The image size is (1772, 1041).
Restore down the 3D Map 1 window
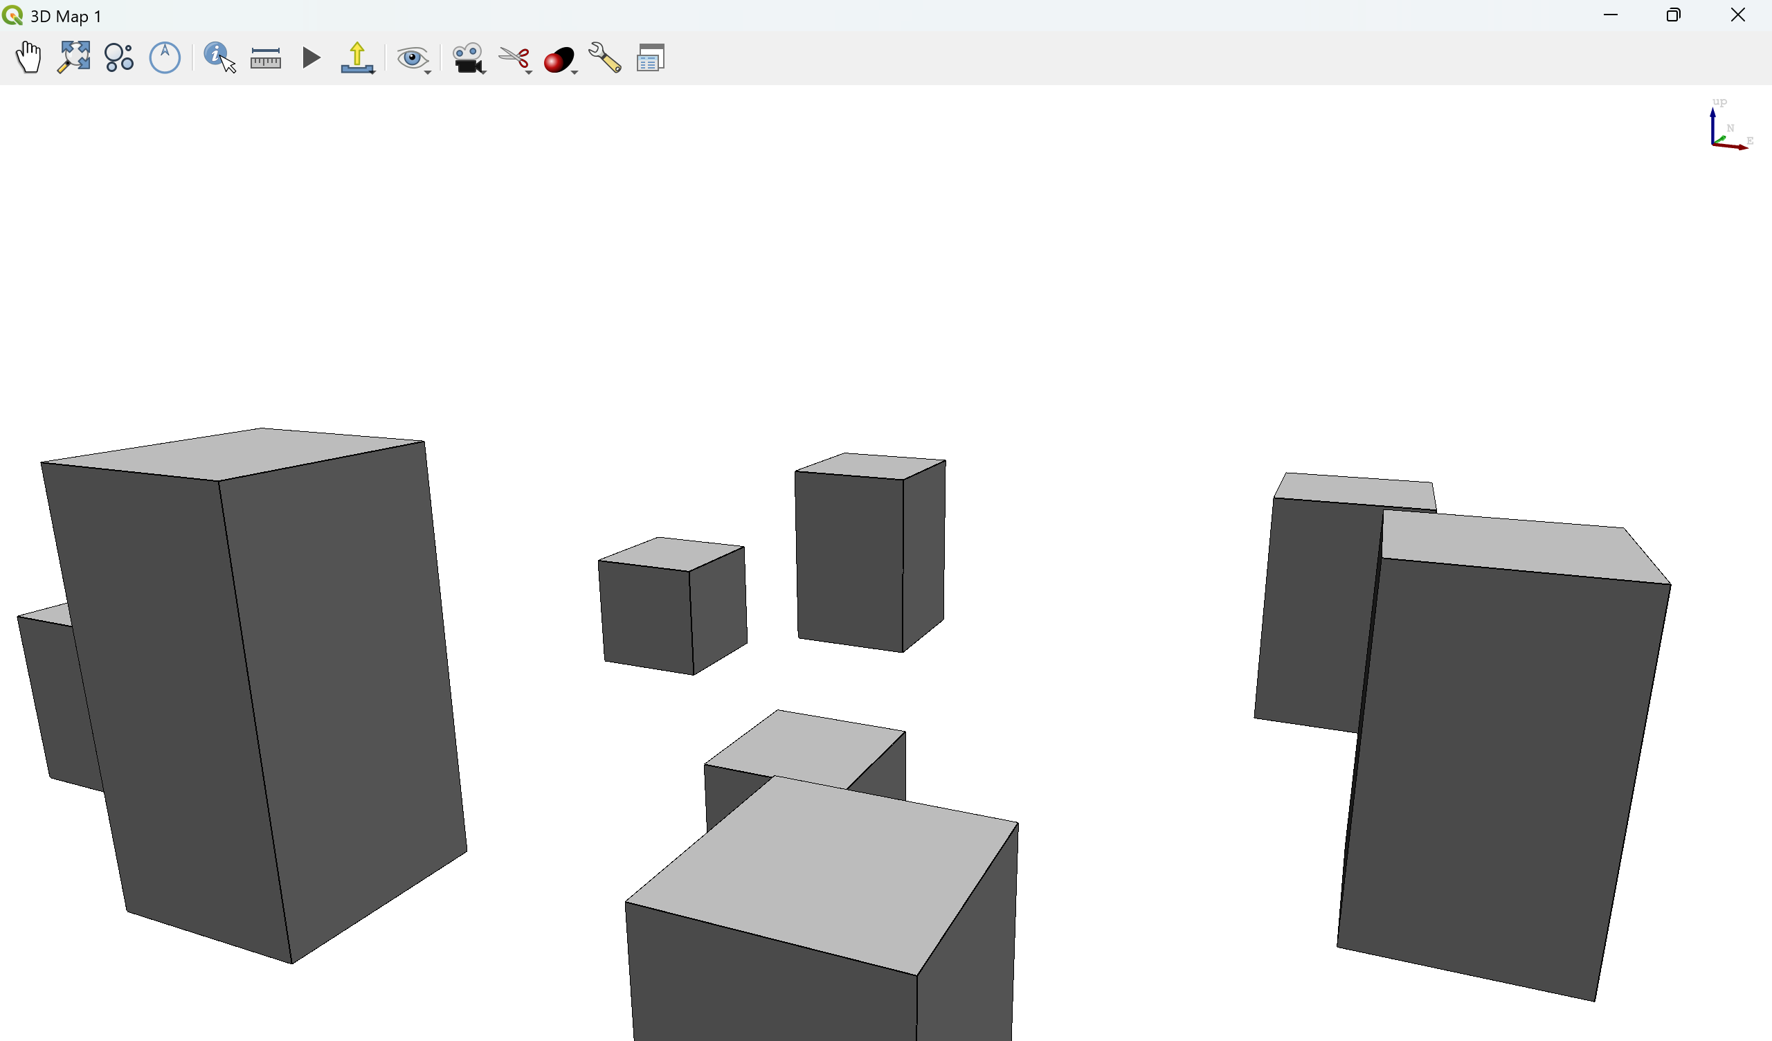tap(1674, 15)
